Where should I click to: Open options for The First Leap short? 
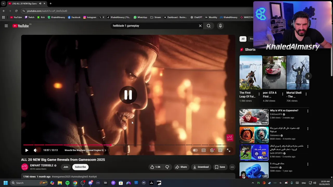259,94
